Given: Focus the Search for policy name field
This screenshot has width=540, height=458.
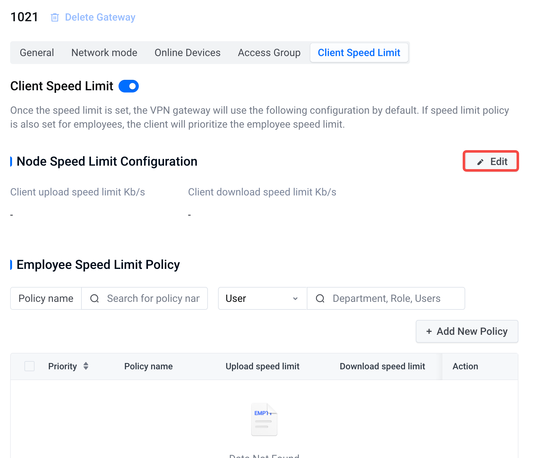Looking at the screenshot, I should point(153,298).
